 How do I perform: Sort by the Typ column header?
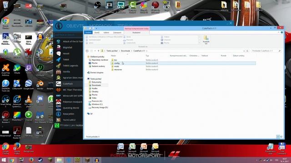tap(147, 56)
